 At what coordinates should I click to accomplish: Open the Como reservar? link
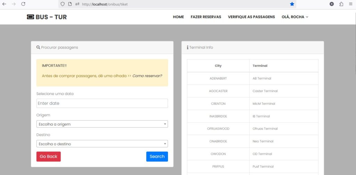point(147,76)
